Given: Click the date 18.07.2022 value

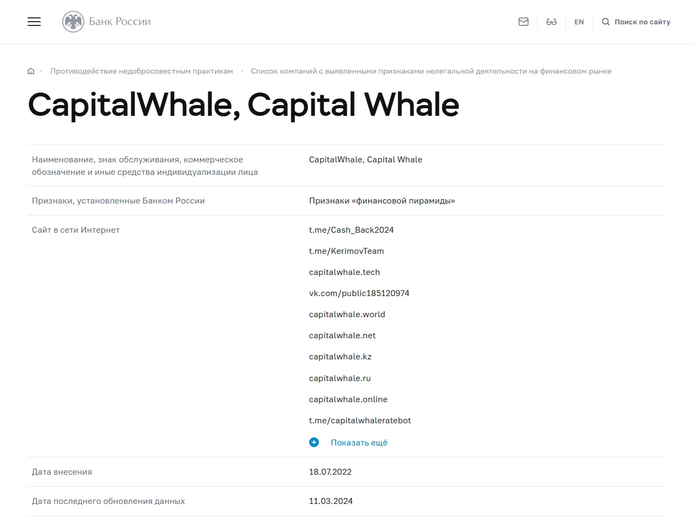Looking at the screenshot, I should point(330,472).
